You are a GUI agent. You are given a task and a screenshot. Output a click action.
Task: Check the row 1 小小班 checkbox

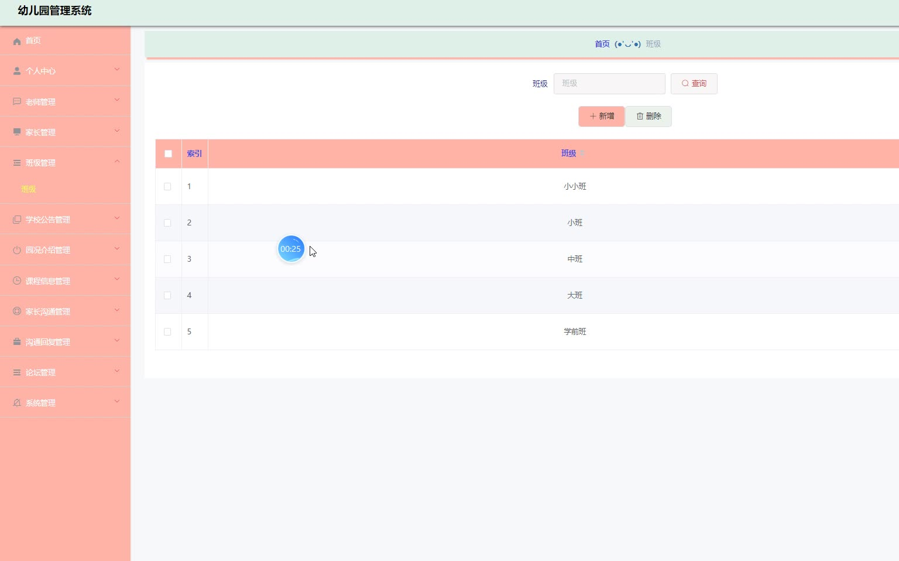167,186
